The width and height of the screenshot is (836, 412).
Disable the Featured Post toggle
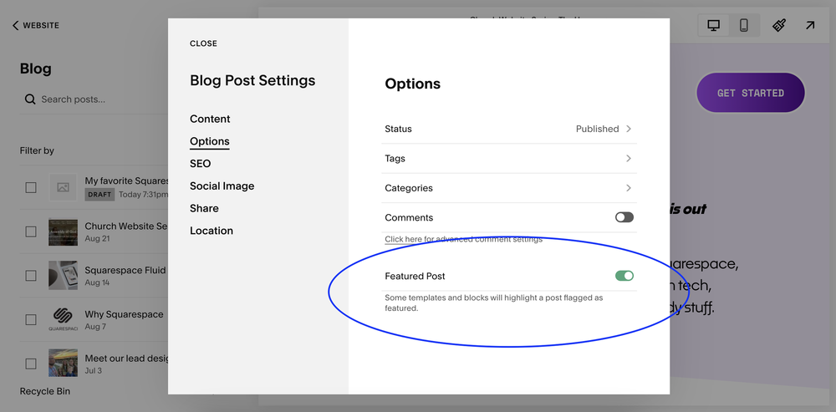[624, 276]
